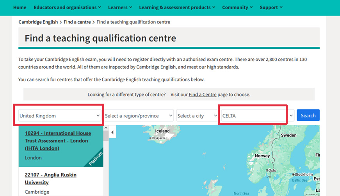The image size is (340, 196).
Task: Open the Support menu
Action: point(271,7)
